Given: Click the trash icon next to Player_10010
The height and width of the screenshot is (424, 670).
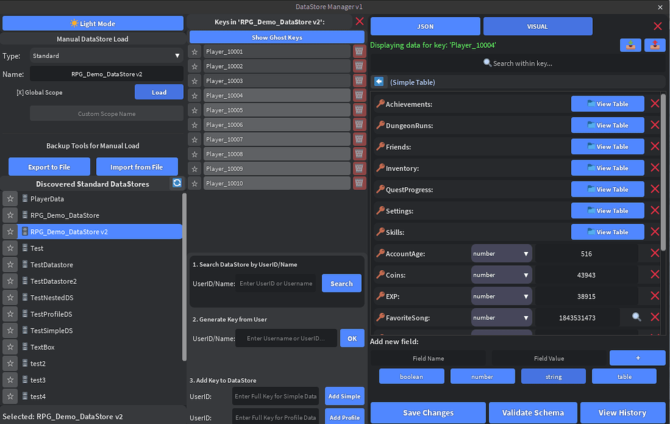Looking at the screenshot, I should 359,183.
